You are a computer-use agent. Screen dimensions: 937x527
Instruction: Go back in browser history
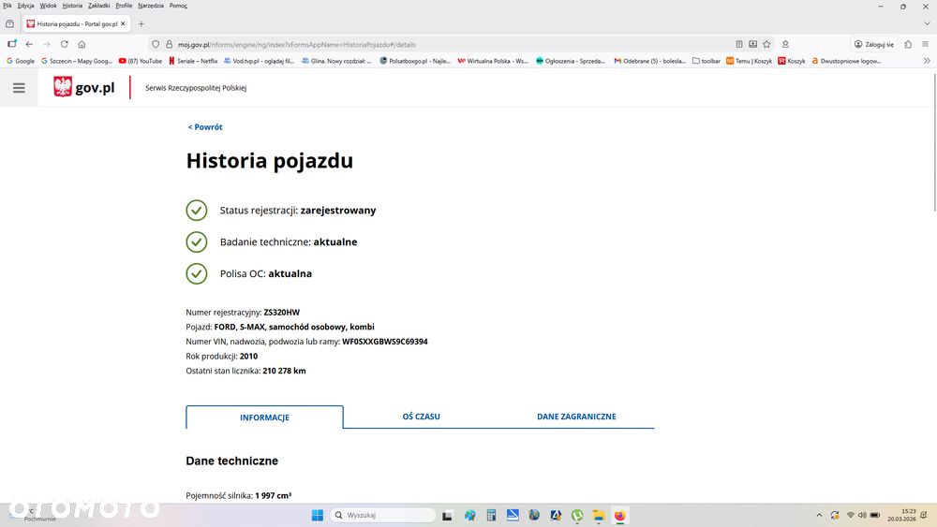point(29,44)
